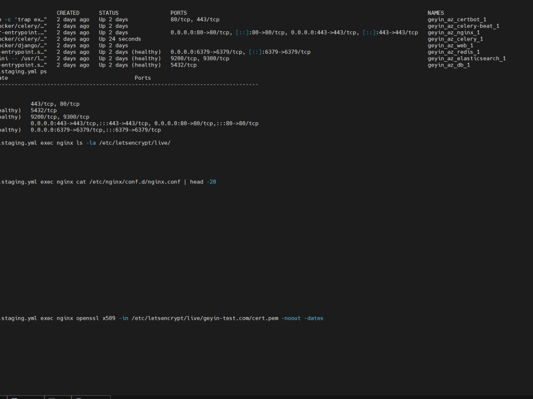Image resolution: width=533 pixels, height=399 pixels.
Task: Click the '-in' option of the openssl command
Action: point(124,318)
